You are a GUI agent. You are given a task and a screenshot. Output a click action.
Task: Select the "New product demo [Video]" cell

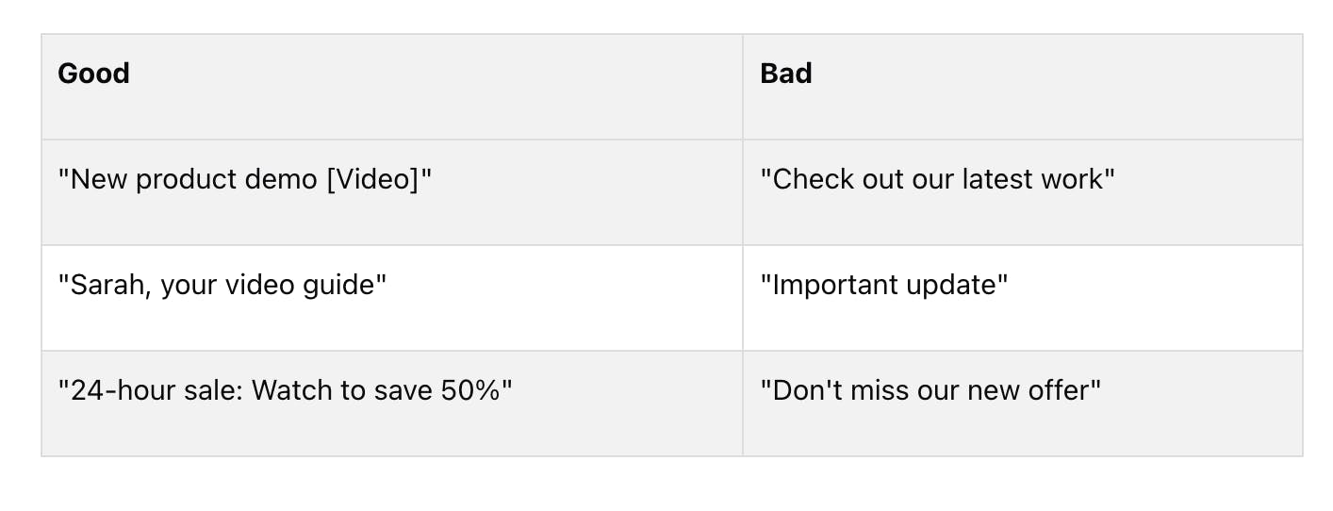(244, 179)
